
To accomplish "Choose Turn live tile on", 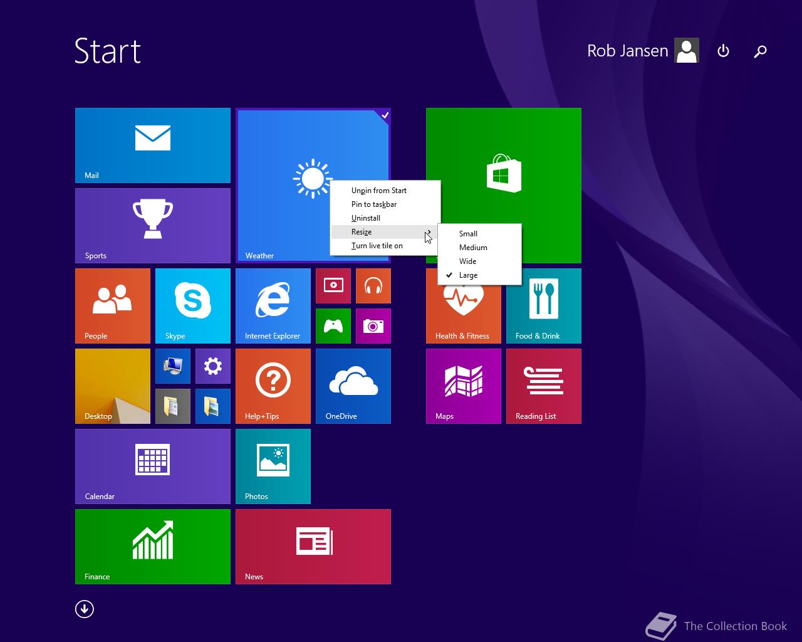I will [x=385, y=246].
